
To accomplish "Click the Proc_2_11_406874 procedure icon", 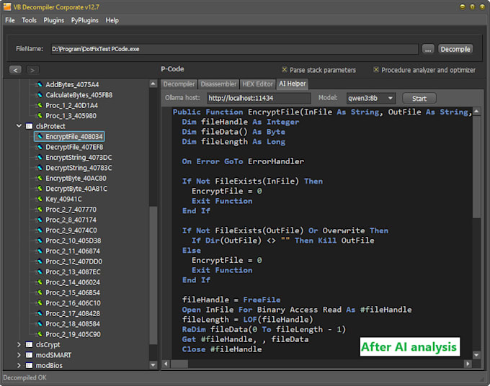I will (x=40, y=251).
